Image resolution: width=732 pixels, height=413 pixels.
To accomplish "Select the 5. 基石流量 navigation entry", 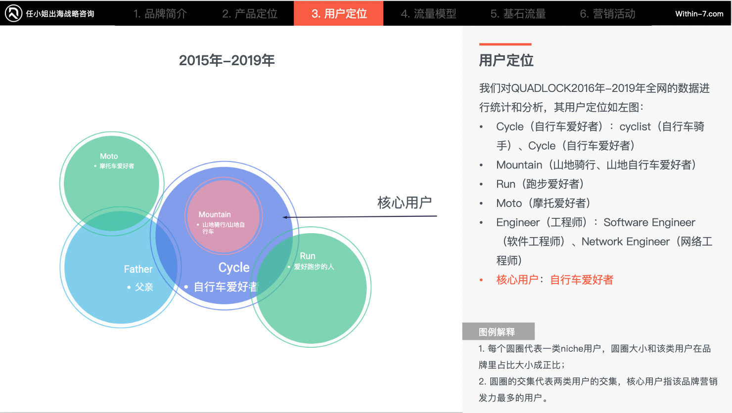I will click(x=517, y=13).
